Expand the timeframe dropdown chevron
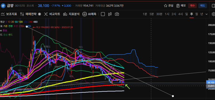 [x=206, y=14]
